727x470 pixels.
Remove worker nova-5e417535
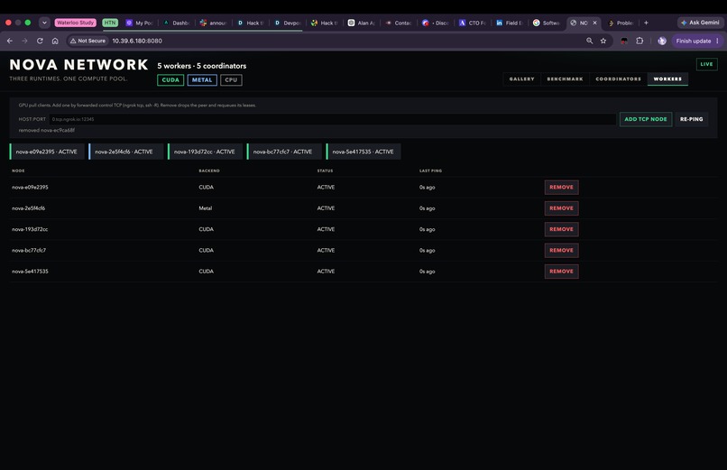pyautogui.click(x=561, y=272)
